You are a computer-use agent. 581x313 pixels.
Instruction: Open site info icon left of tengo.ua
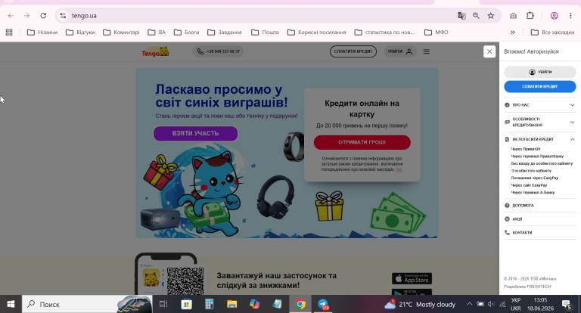[63, 16]
